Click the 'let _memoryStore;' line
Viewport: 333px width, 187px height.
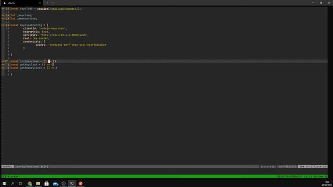[24, 19]
